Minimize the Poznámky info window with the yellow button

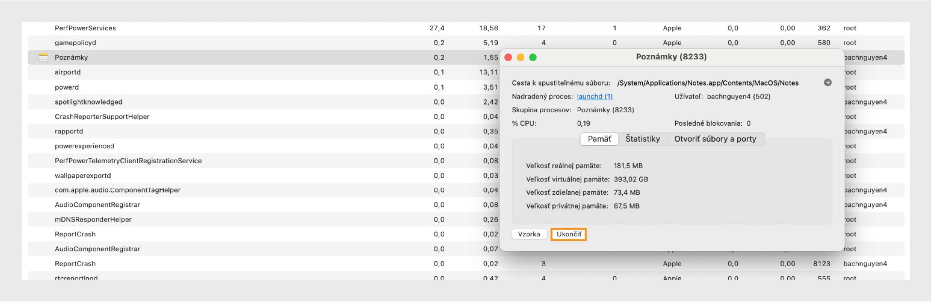tap(520, 57)
